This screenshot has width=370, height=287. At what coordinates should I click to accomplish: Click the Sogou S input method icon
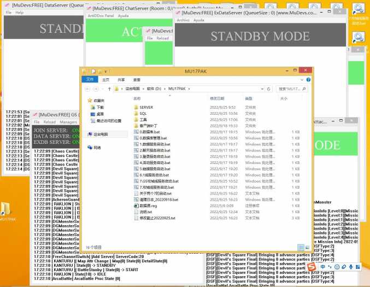(x=312, y=267)
